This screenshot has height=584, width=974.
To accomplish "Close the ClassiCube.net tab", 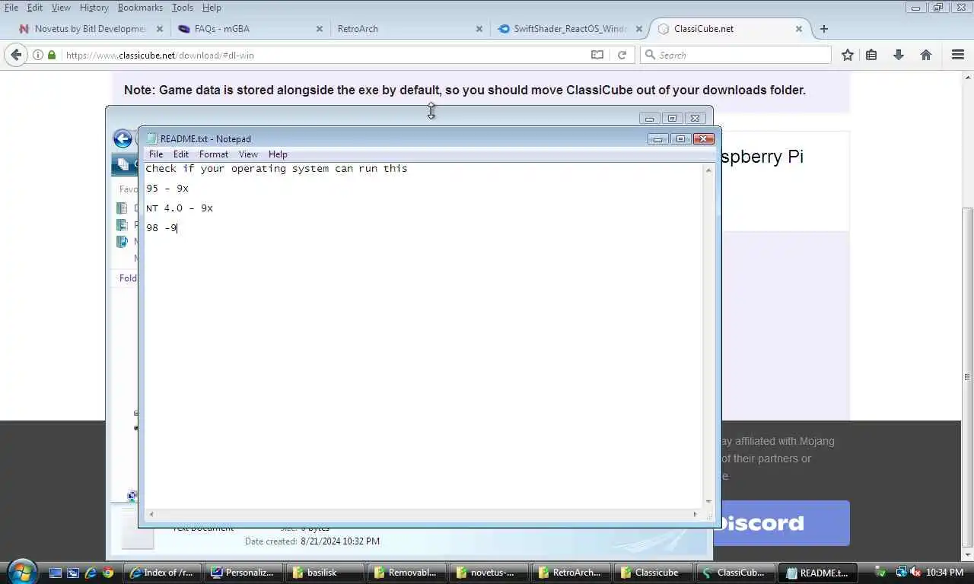I will pos(799,29).
